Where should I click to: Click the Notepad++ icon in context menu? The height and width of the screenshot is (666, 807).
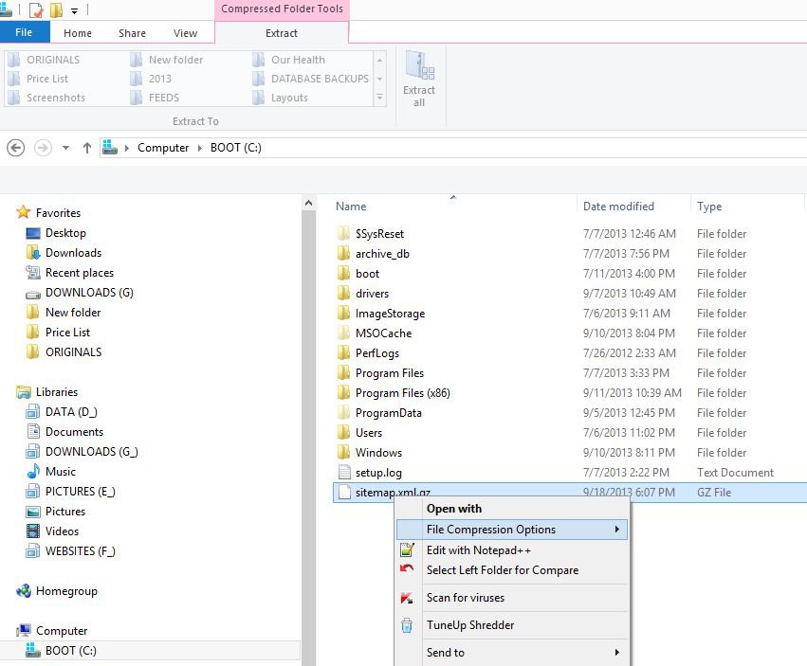pyautogui.click(x=407, y=550)
